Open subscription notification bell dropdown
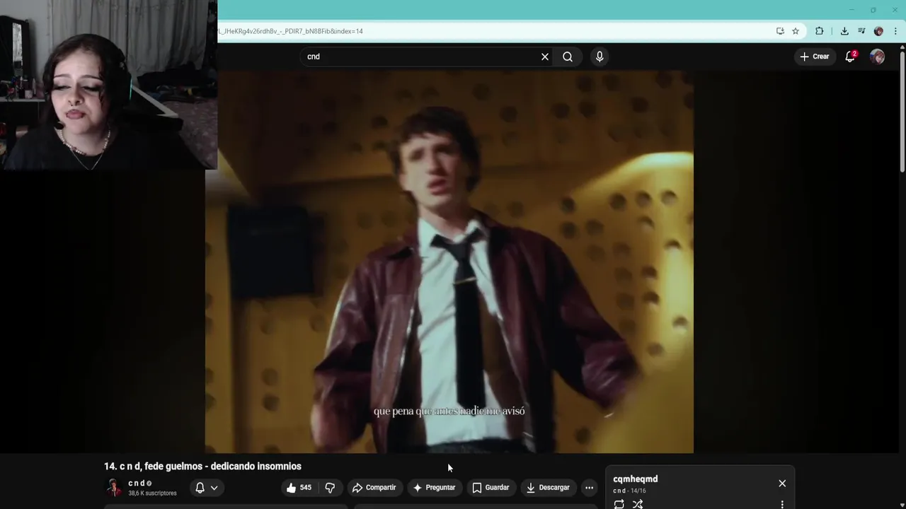 tap(207, 487)
